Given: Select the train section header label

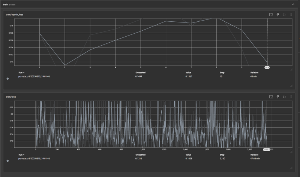Looking at the screenshot, I should [5, 4].
